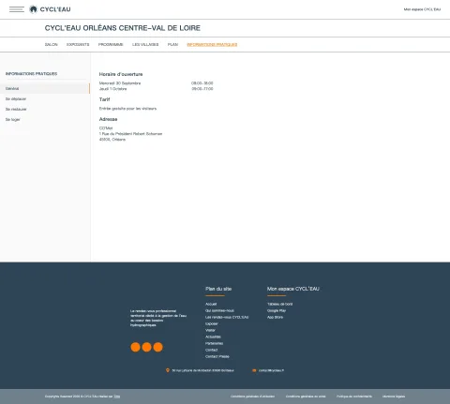The image size is (450, 404).
Task: Select the Plan tab
Action: tap(172, 45)
